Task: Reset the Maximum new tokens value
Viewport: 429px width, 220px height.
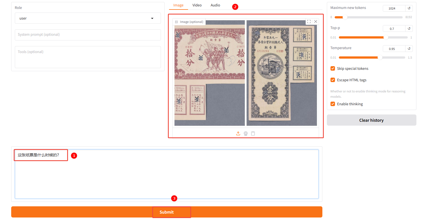Action: tap(409, 8)
